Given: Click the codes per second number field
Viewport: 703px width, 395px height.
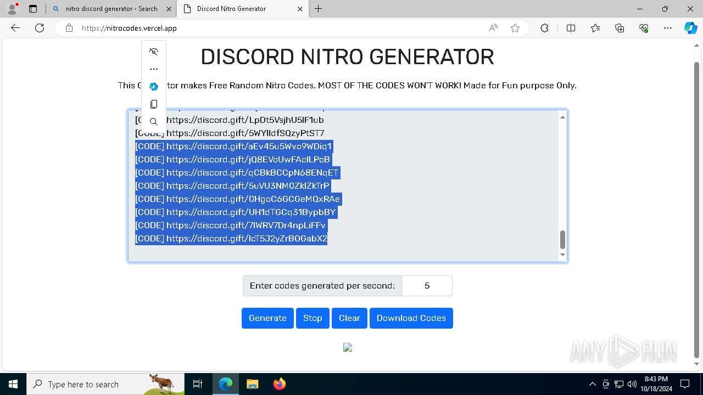Looking at the screenshot, I should [427, 286].
